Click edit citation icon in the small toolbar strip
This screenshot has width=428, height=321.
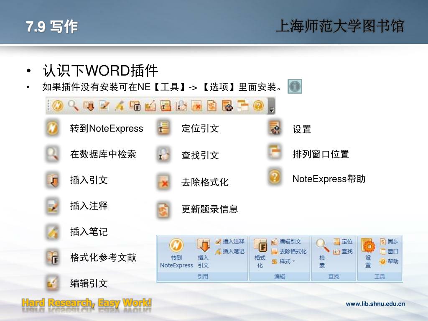(x=150, y=106)
